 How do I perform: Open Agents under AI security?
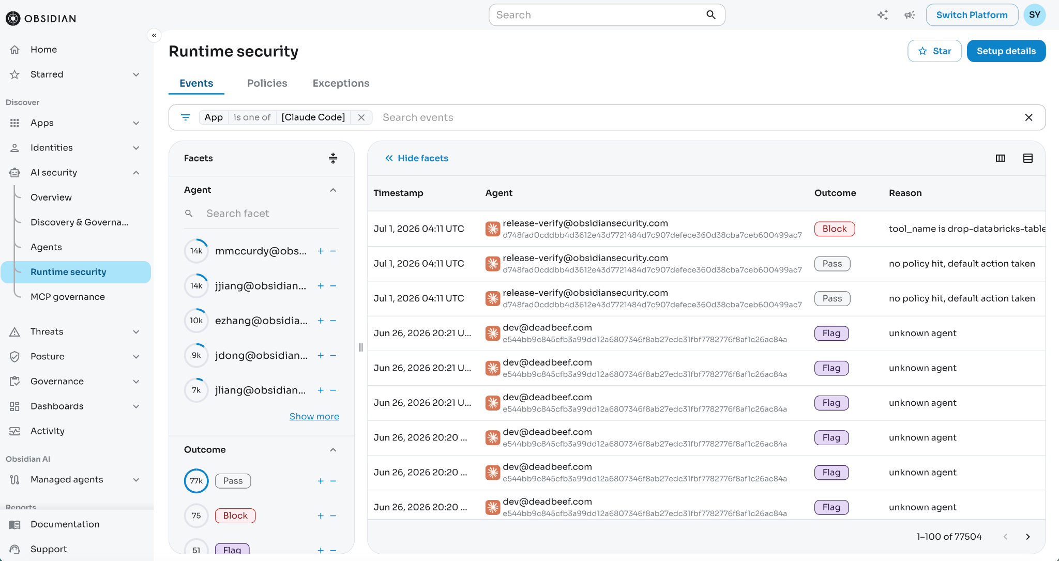pyautogui.click(x=46, y=247)
